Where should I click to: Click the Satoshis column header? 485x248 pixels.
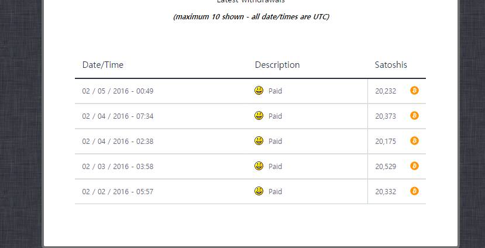pos(391,65)
